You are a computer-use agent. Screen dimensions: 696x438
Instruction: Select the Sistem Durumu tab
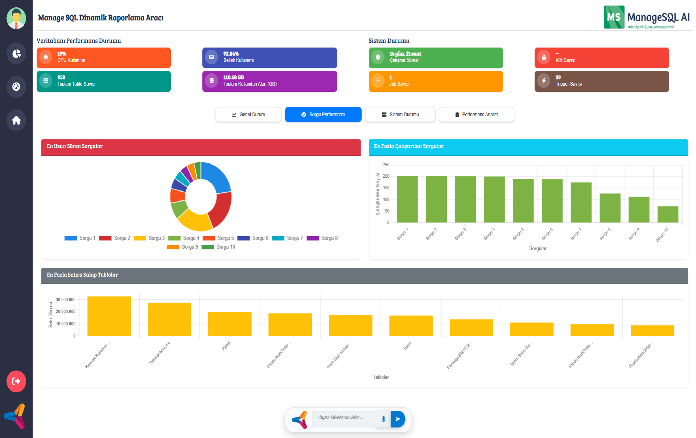click(x=400, y=115)
